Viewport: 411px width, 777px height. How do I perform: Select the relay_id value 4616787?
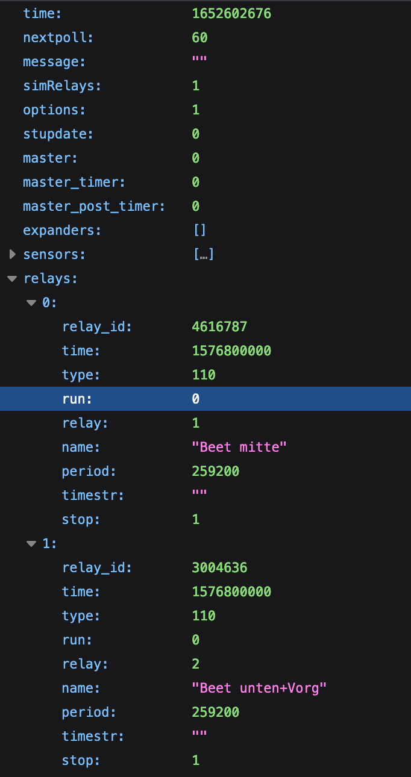tap(219, 327)
